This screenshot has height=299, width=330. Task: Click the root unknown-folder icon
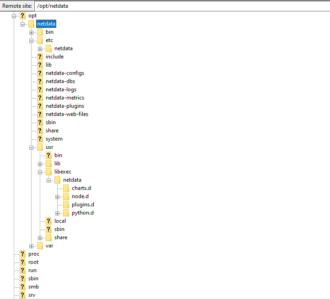(x=22, y=262)
